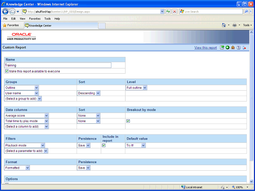Viewport: 255px width, 191px height.
Task: Click the vertical scrollbar up arrow
Action: 251,32
